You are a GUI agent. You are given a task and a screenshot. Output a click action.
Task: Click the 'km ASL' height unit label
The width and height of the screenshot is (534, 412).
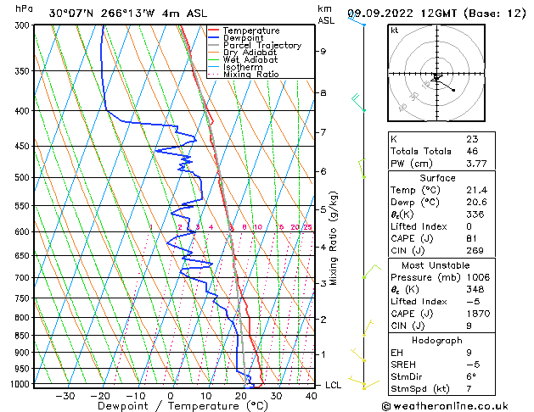tap(326, 14)
